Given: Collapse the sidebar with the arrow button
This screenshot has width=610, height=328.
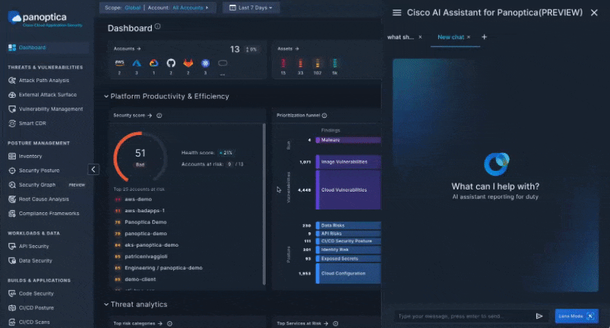Looking at the screenshot, I should [93, 170].
